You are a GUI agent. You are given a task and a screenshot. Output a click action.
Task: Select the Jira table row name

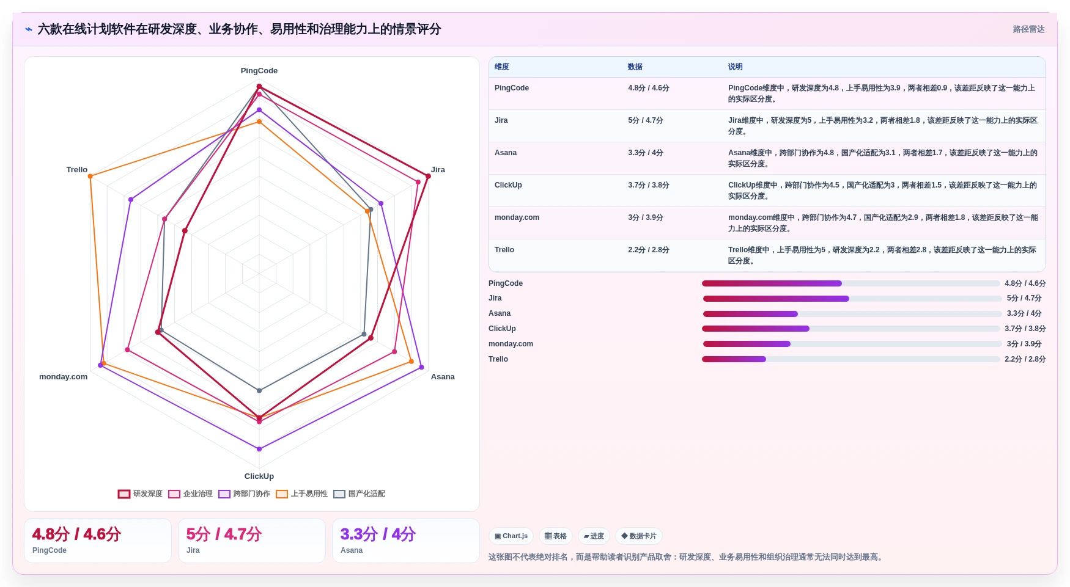pyautogui.click(x=501, y=120)
